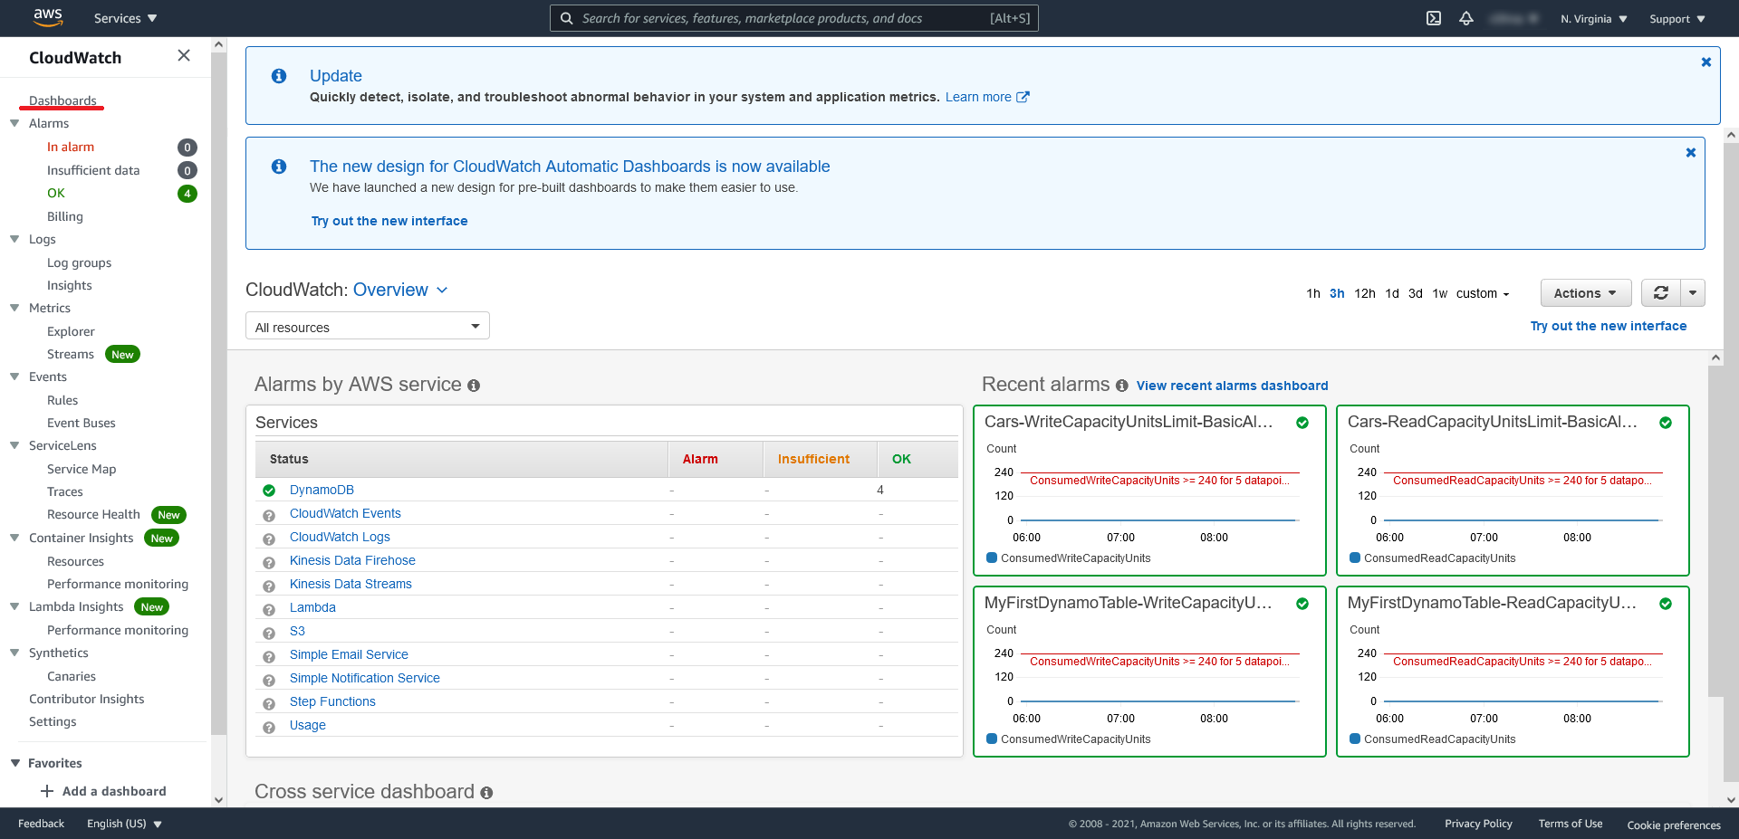Click the In alarm count badge
The image size is (1739, 839).
[187, 148]
